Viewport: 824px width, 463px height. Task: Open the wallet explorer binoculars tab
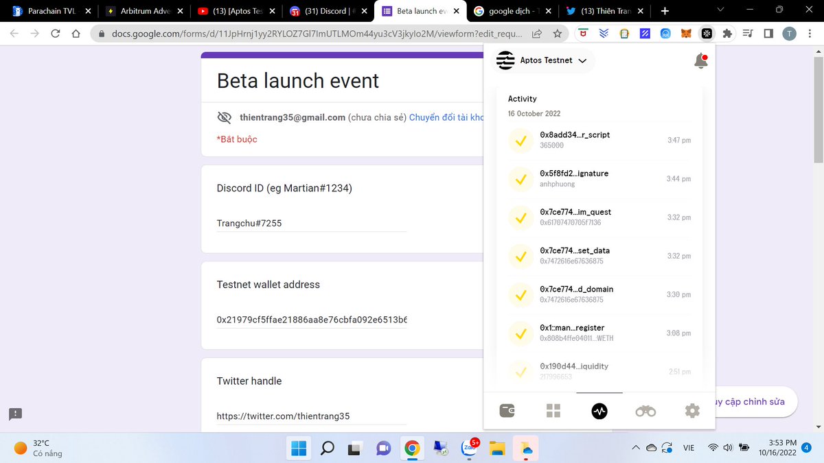tap(645, 411)
